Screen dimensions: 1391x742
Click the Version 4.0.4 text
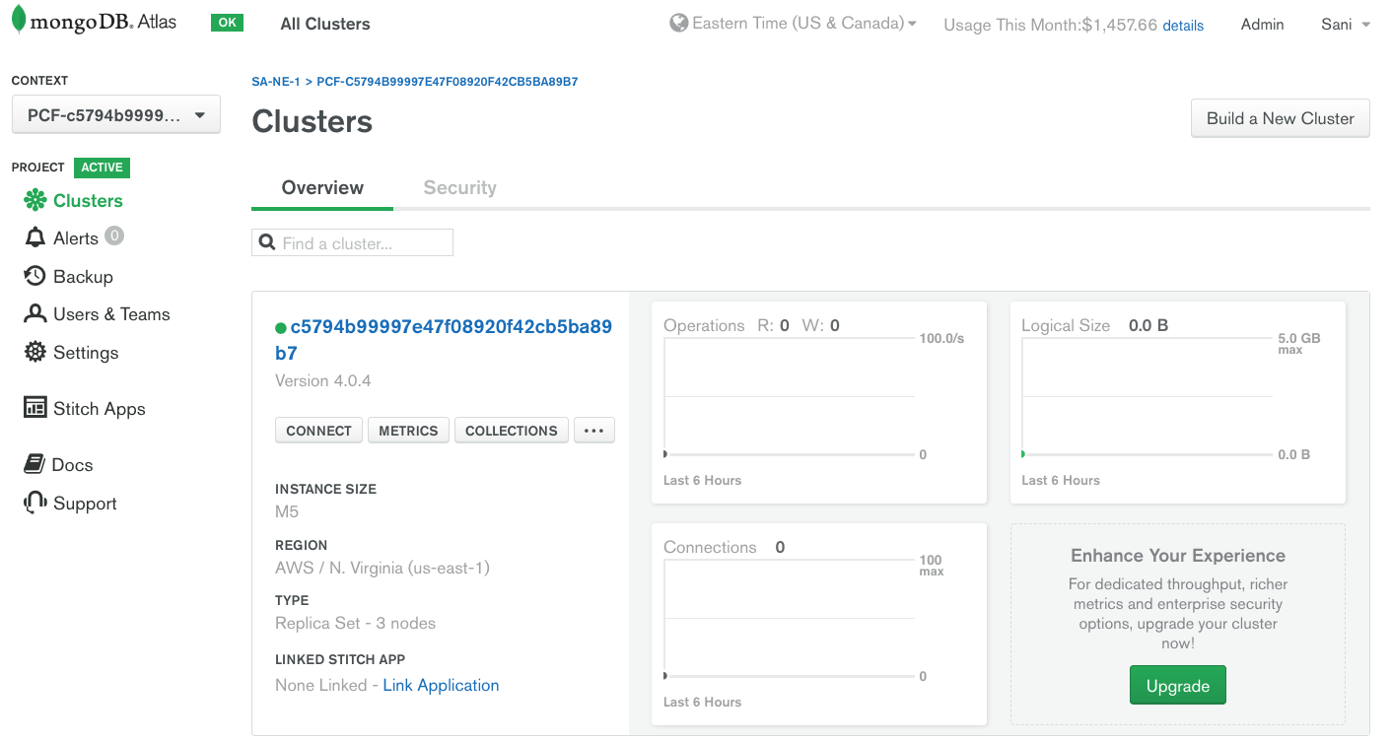coord(323,380)
